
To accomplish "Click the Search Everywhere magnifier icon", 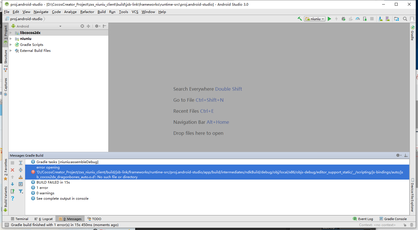I will point(405,19).
